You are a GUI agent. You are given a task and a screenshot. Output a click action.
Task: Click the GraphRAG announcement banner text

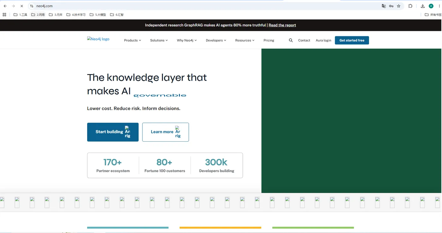[206, 25]
